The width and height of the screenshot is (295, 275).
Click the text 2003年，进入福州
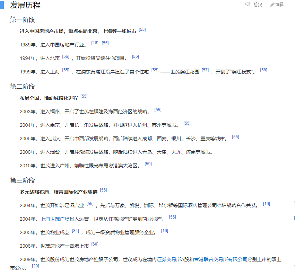(x=40, y=112)
